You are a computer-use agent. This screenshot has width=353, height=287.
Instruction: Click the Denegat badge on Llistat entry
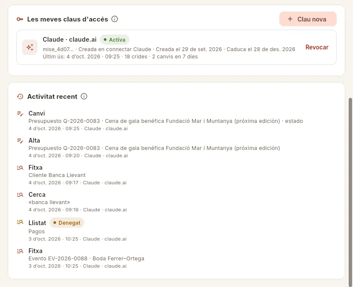[x=67, y=223]
